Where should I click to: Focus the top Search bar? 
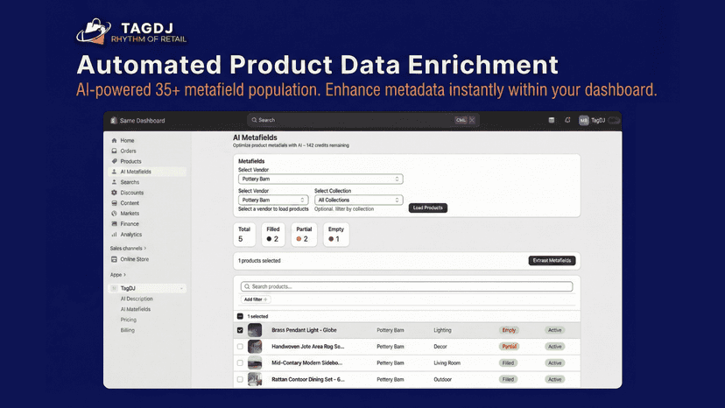pyautogui.click(x=363, y=120)
